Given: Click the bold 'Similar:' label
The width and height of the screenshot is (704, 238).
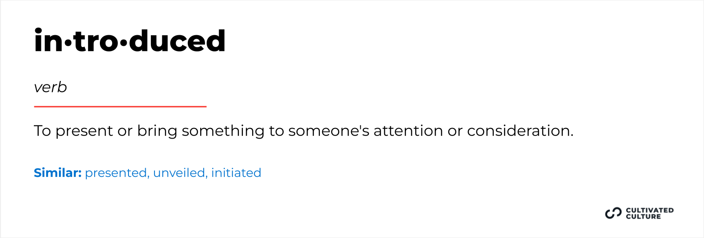Looking at the screenshot, I should click(x=58, y=173).
